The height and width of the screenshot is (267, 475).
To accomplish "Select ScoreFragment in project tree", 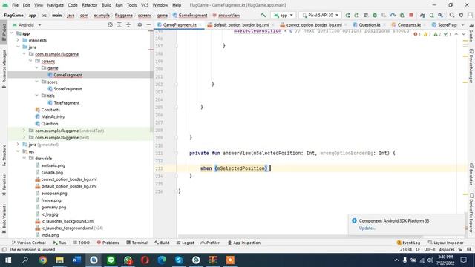I will pos(68,89).
